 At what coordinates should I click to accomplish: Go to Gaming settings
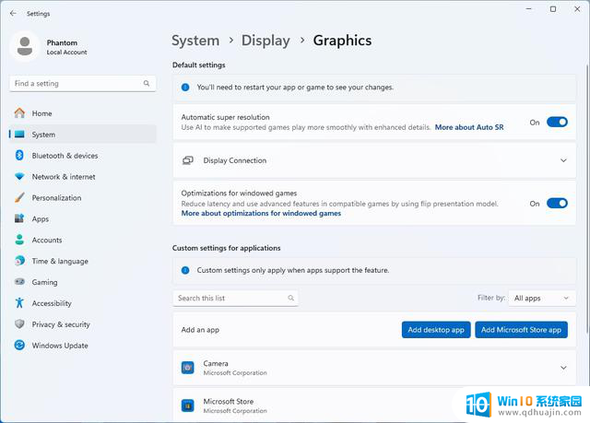pyautogui.click(x=83, y=282)
